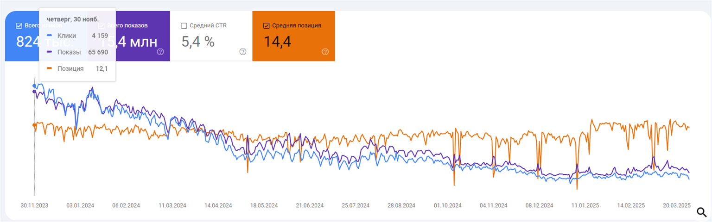The height and width of the screenshot is (222, 712).
Task: Click the 01.10.2024 date label on axis
Action: pyautogui.click(x=448, y=205)
